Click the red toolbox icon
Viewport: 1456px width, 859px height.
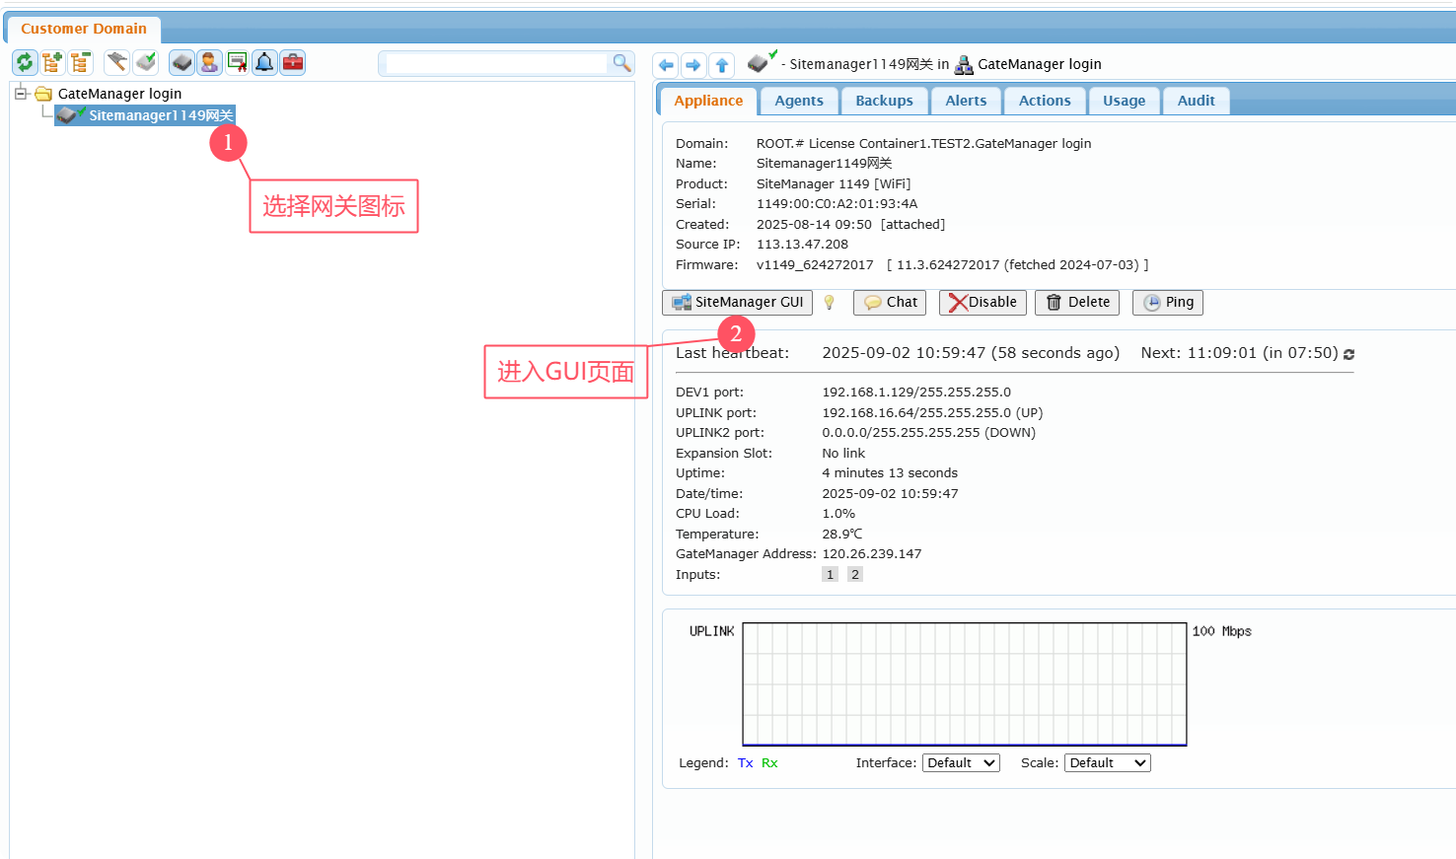point(293,63)
